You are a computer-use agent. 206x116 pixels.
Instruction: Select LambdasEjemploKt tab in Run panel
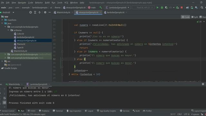click(38, 84)
